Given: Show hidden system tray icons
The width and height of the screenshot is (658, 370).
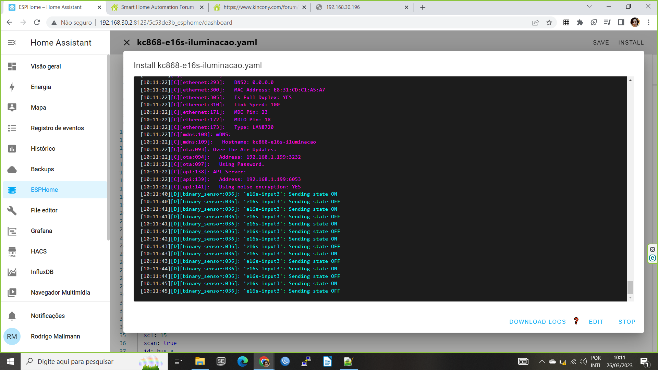Looking at the screenshot, I should click(542, 361).
